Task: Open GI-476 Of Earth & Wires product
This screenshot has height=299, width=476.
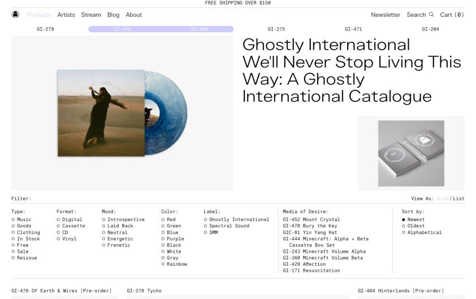Action: [61, 291]
